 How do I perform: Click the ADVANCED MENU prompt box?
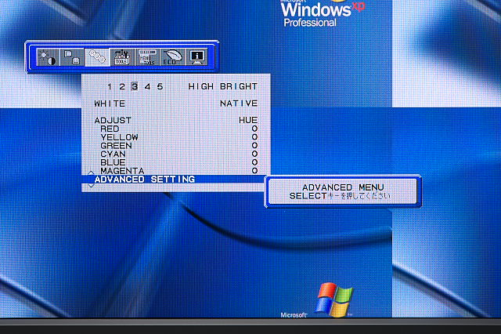click(343, 191)
